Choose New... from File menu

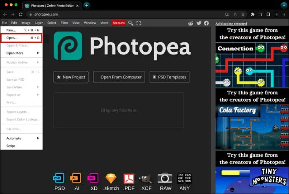coord(21,30)
